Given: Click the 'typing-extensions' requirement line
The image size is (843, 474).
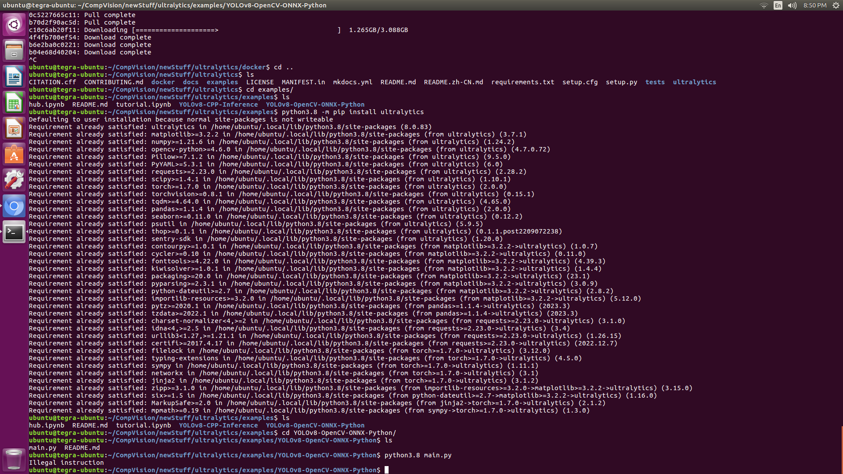Looking at the screenshot, I should (x=305, y=358).
